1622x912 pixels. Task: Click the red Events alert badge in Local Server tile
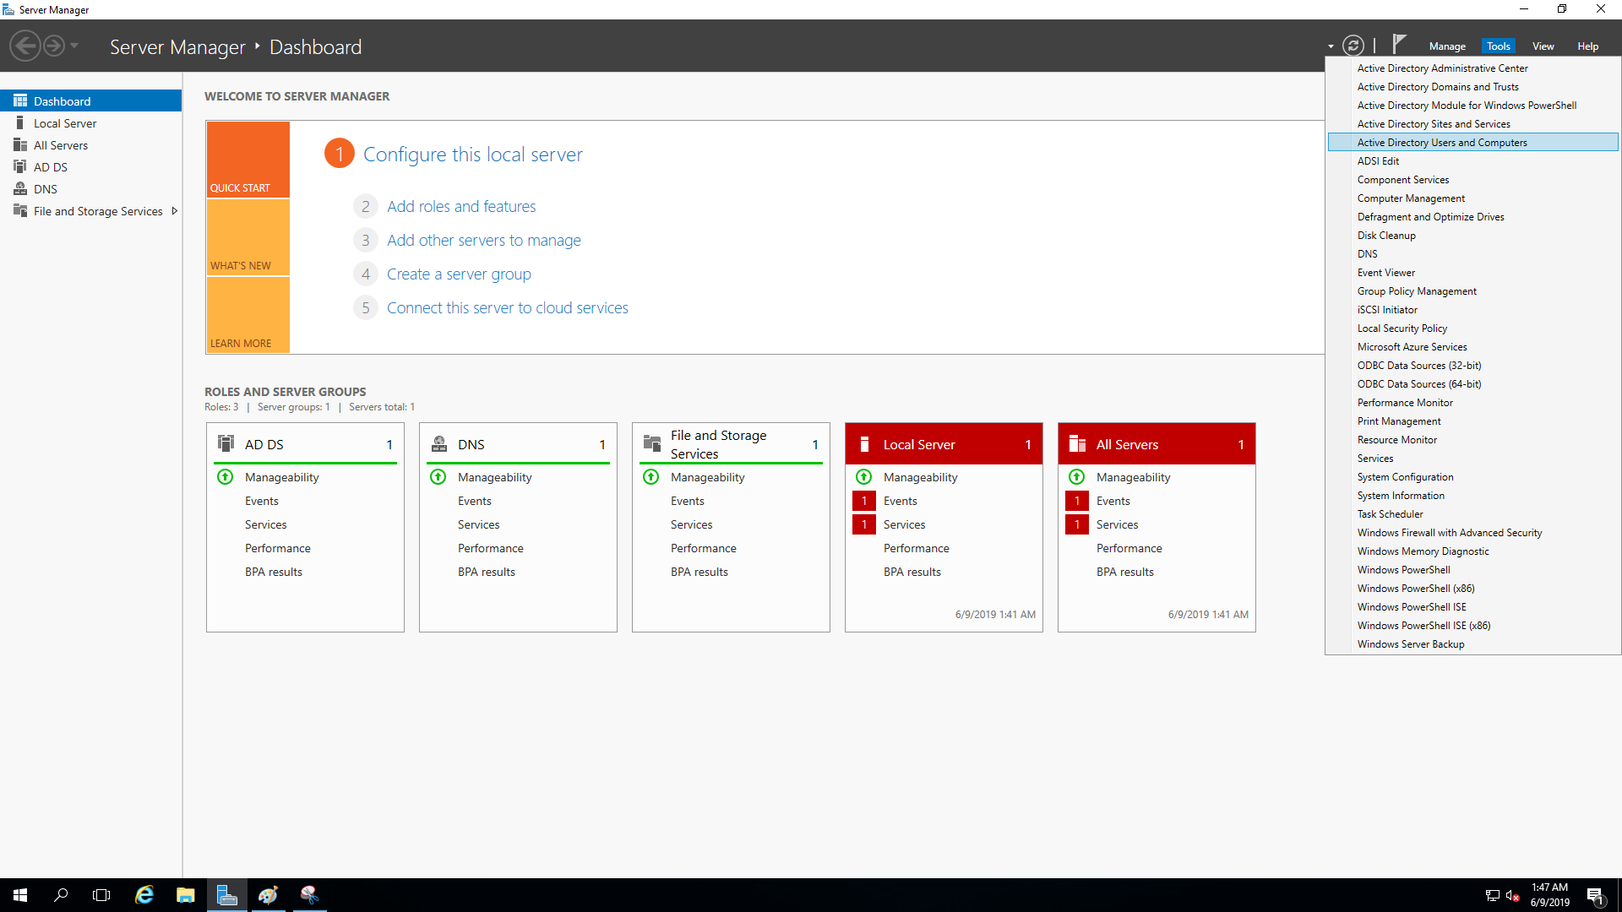pyautogui.click(x=863, y=501)
